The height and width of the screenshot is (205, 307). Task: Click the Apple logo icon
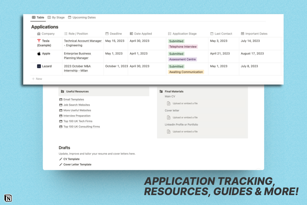[x=39, y=54]
